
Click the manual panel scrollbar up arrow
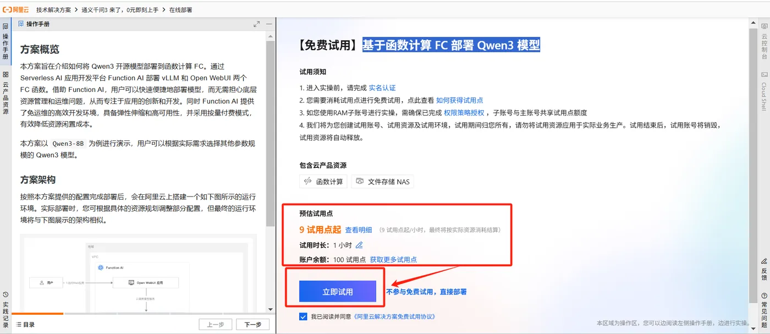click(x=270, y=36)
